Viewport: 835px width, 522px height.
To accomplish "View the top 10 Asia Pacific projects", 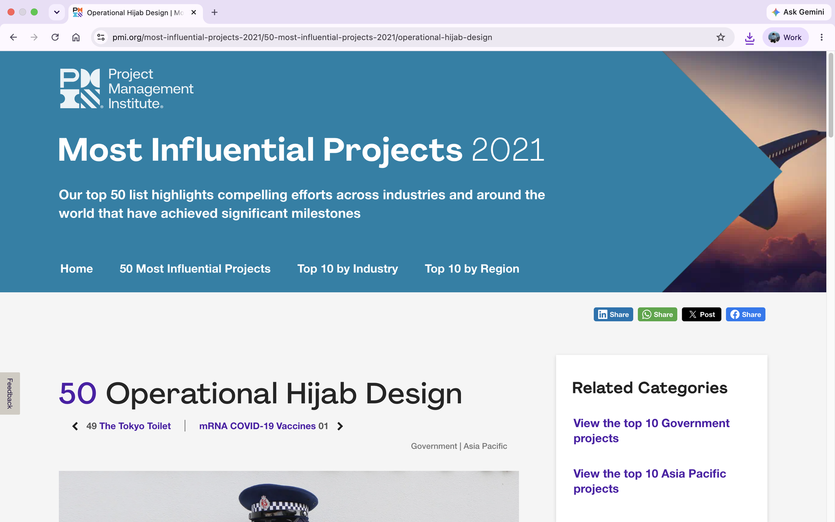I will 650,481.
